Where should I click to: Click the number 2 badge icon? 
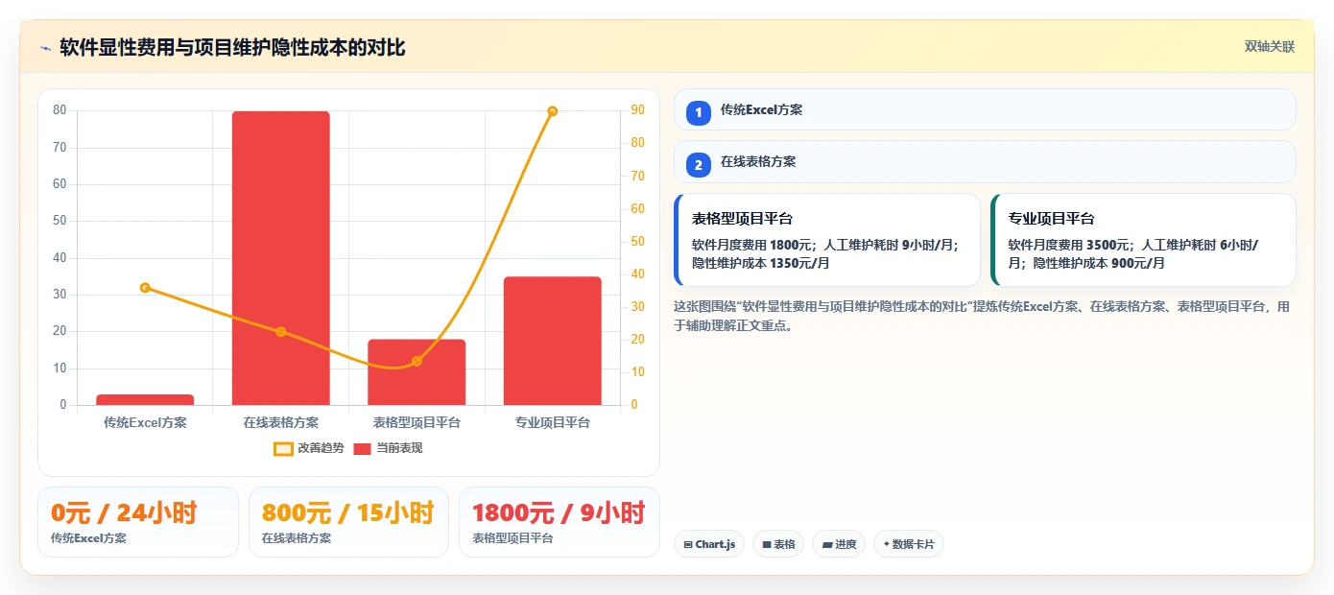699,165
